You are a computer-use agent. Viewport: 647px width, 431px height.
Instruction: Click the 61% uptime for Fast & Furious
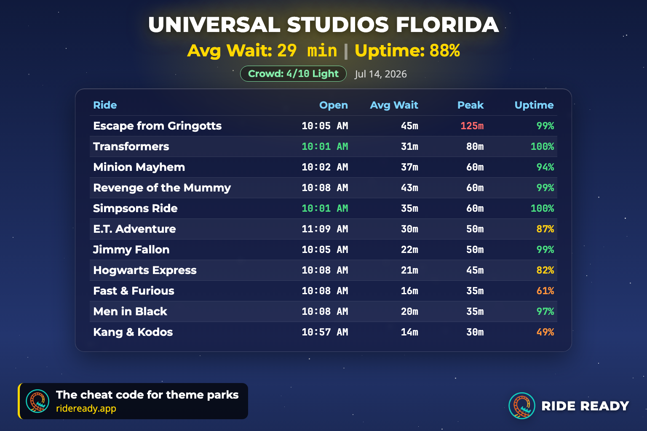click(545, 291)
